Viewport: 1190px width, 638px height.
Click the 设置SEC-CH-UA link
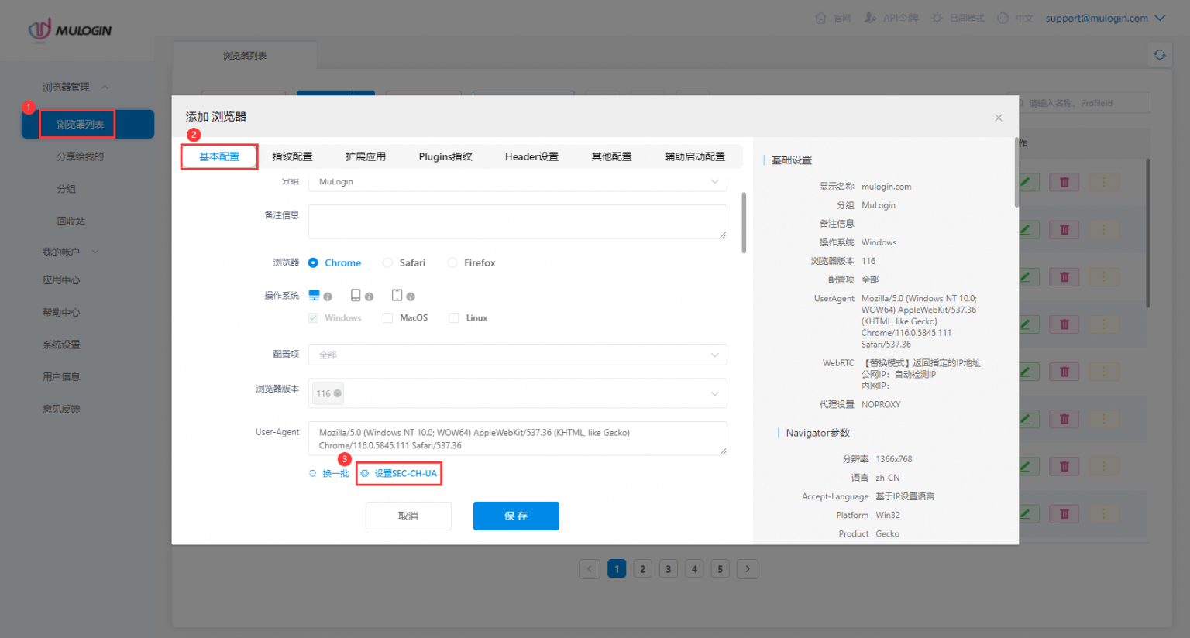(405, 473)
